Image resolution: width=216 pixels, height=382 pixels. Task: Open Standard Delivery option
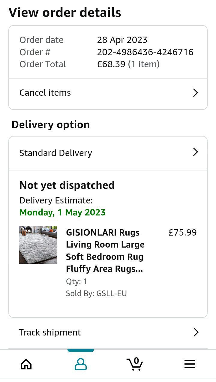(x=56, y=153)
